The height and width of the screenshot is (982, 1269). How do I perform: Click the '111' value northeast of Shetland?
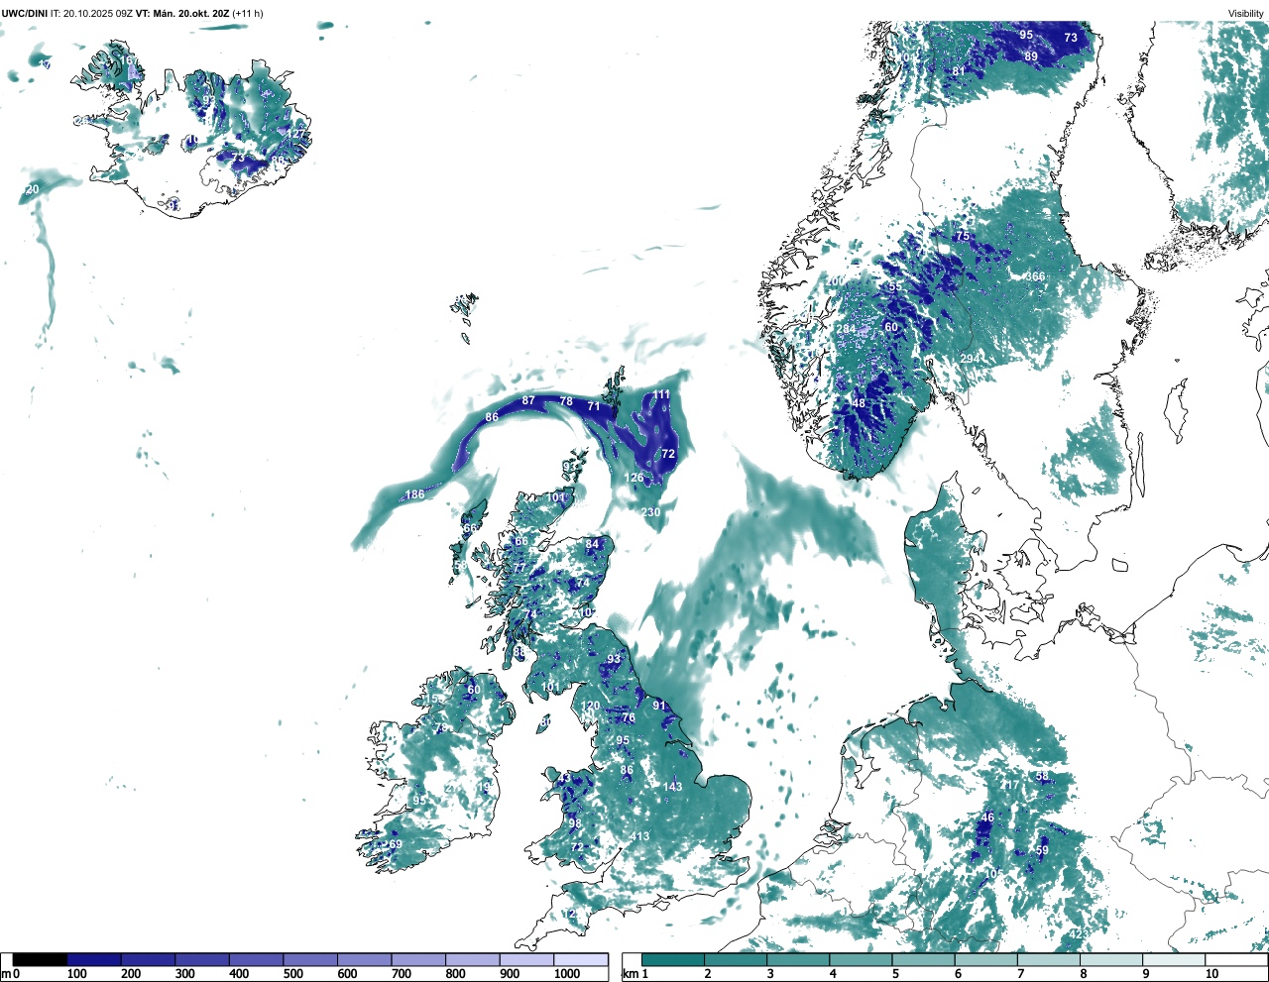(661, 394)
